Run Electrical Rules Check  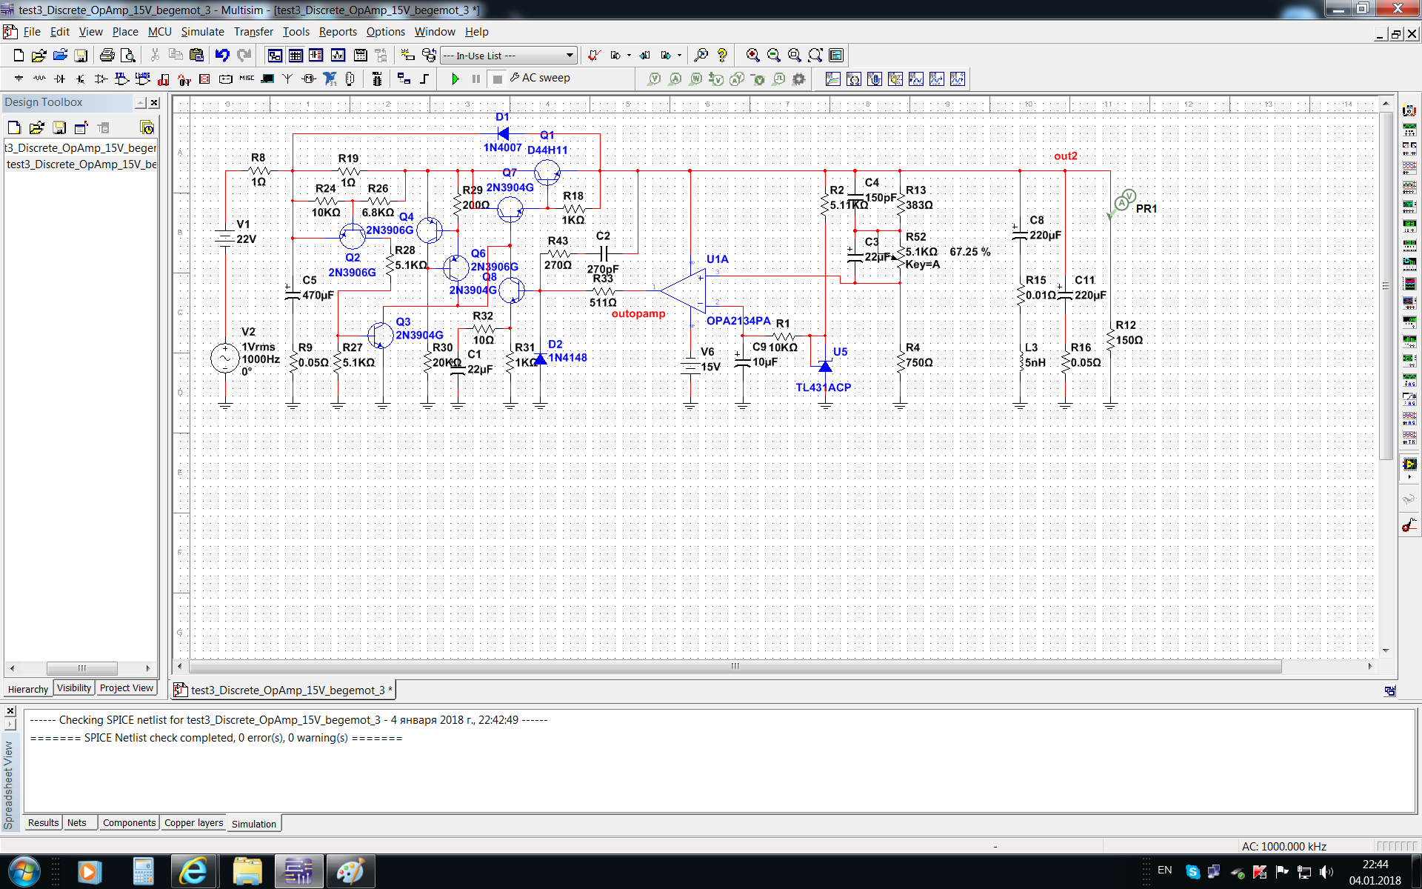coord(593,56)
